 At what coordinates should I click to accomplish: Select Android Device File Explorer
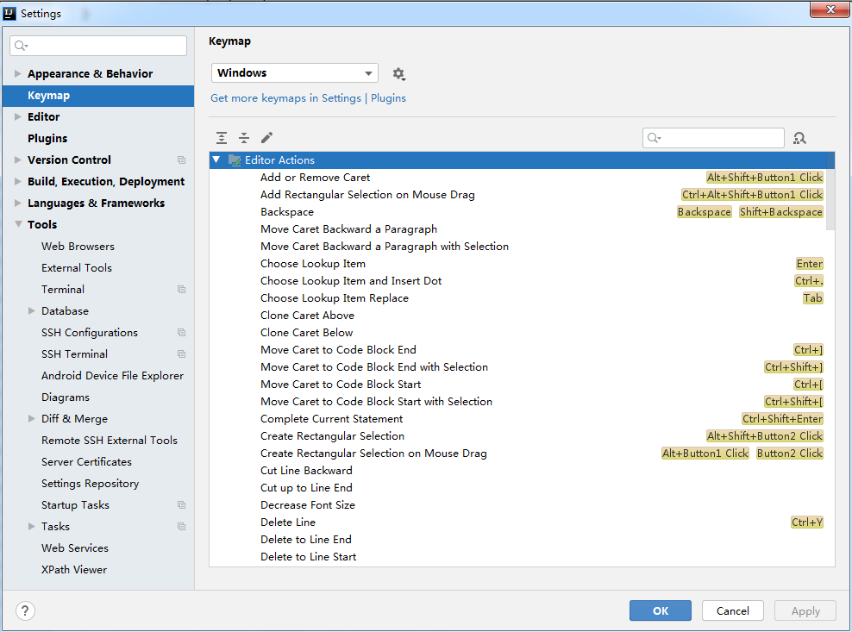tap(112, 376)
